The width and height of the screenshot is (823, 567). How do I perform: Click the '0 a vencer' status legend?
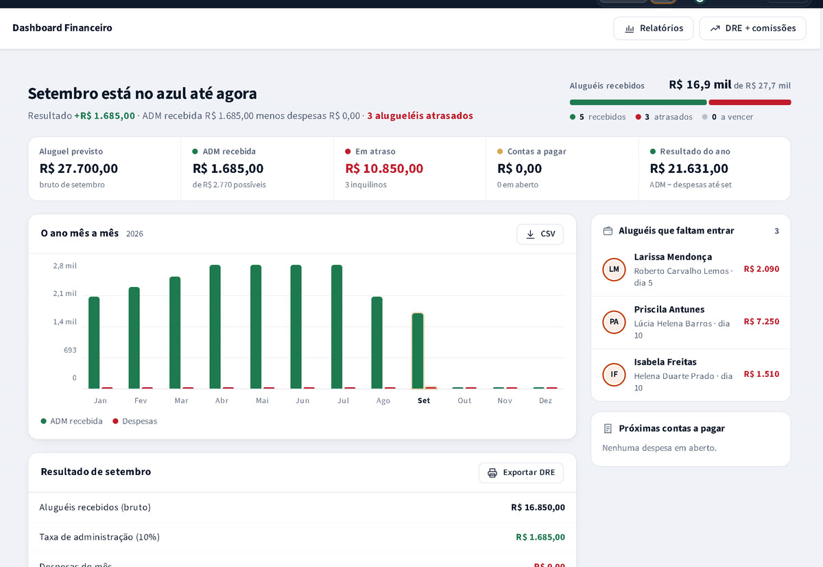click(728, 117)
